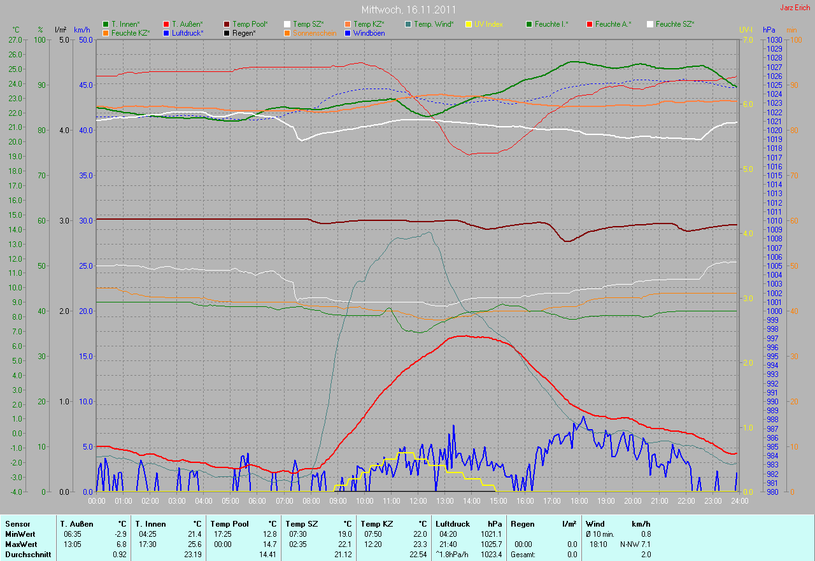The image size is (815, 561).
Task: Click the yellow UV Index legend square
Action: [469, 24]
